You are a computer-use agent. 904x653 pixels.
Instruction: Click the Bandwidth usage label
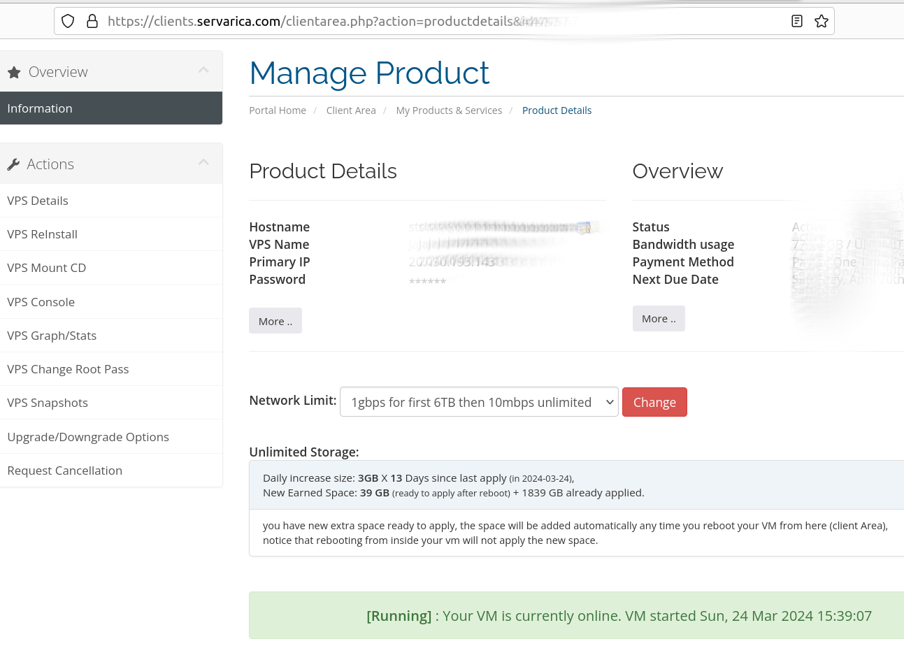coord(683,245)
